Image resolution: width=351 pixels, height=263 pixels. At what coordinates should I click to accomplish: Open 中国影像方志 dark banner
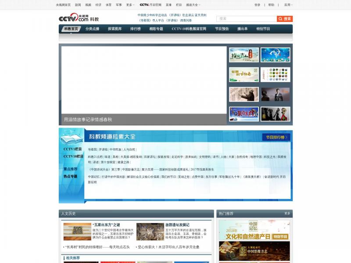click(254, 251)
